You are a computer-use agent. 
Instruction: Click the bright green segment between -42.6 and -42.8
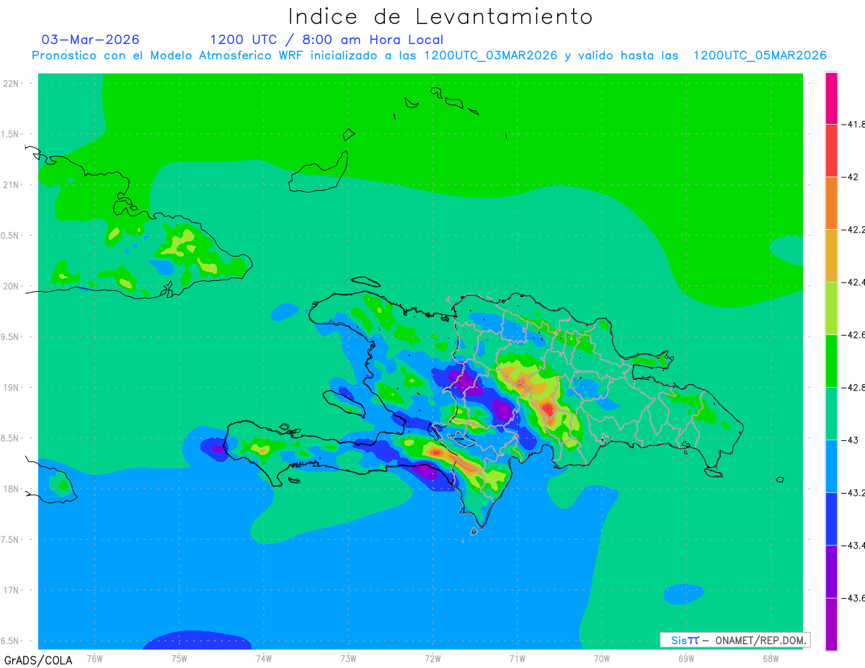tap(831, 360)
